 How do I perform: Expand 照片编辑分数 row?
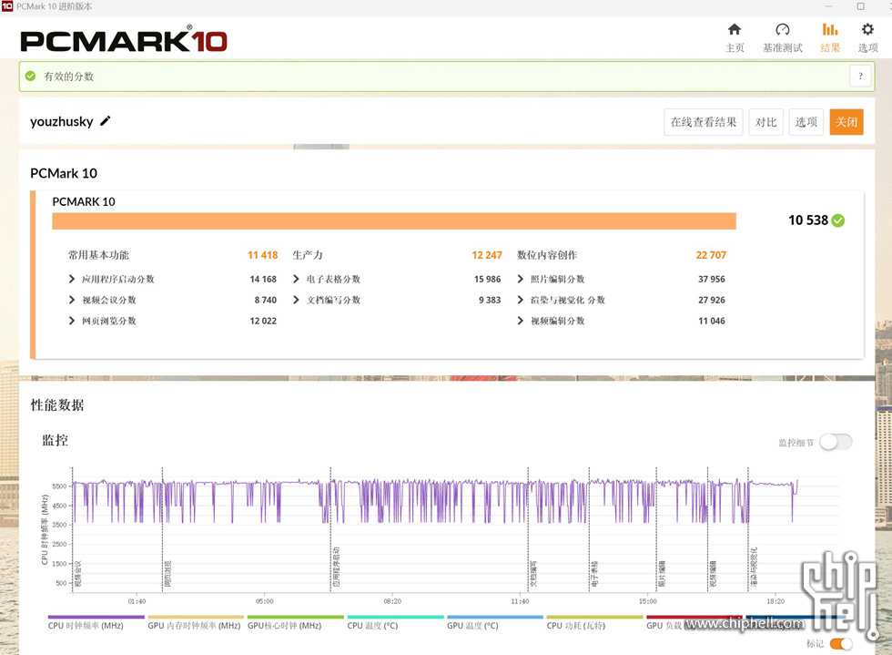[x=520, y=279]
